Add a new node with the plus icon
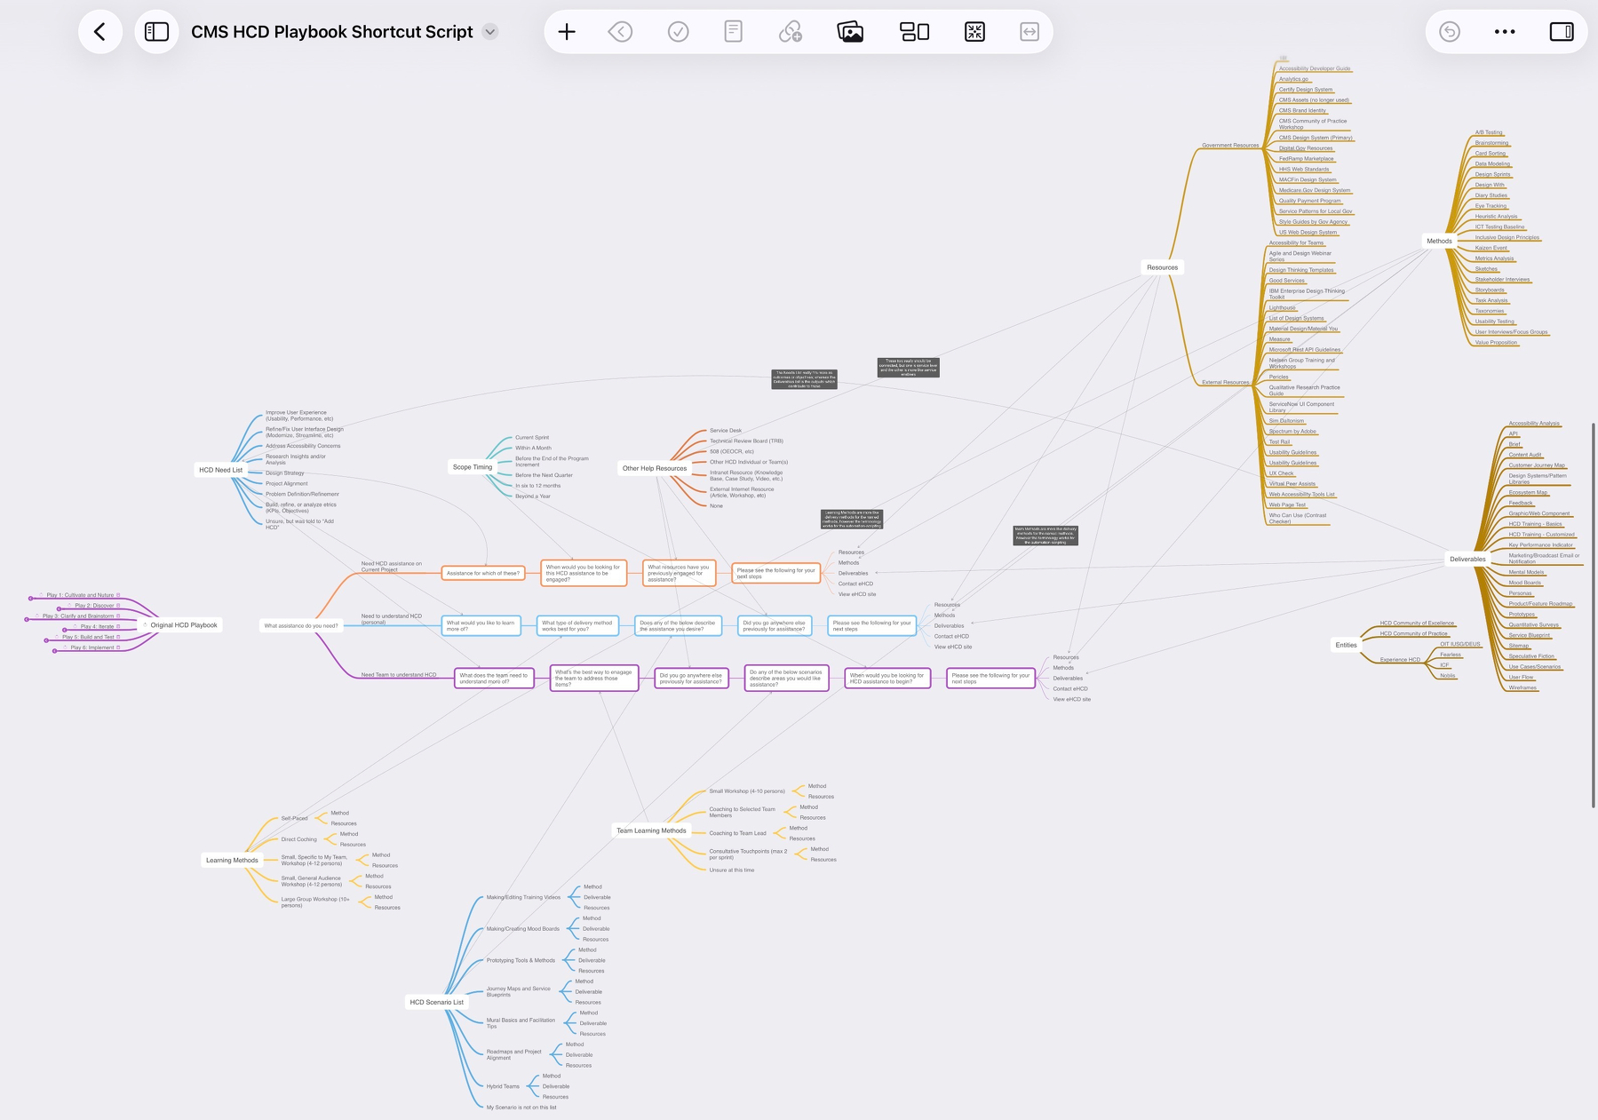Image resolution: width=1598 pixels, height=1120 pixels. (x=567, y=32)
